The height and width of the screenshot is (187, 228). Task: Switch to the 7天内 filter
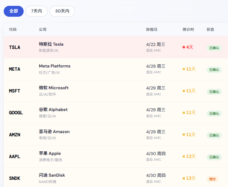pos(36,11)
